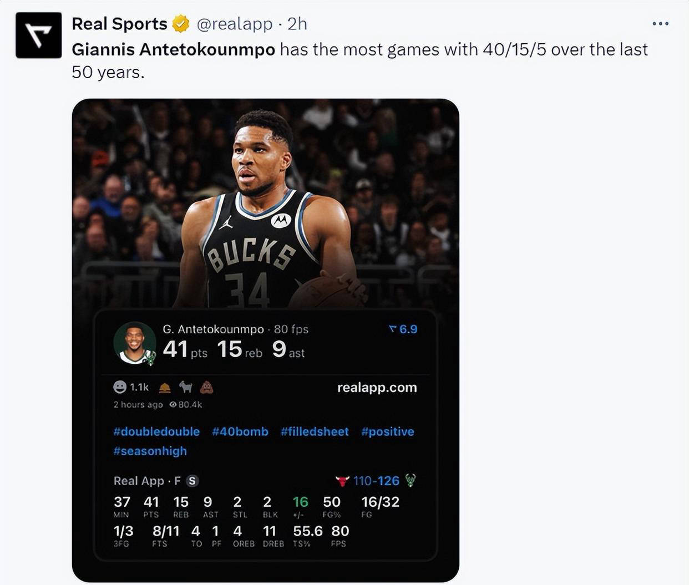
Task: Click the Real Sports profile avatar
Action: pos(38,35)
